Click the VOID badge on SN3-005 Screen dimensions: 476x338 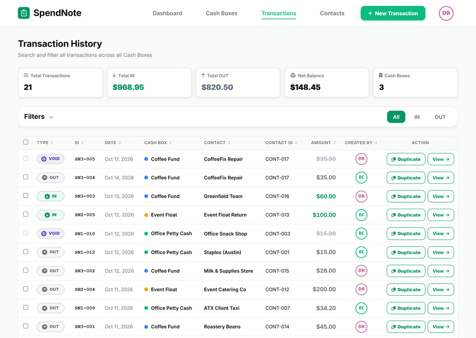click(x=51, y=159)
